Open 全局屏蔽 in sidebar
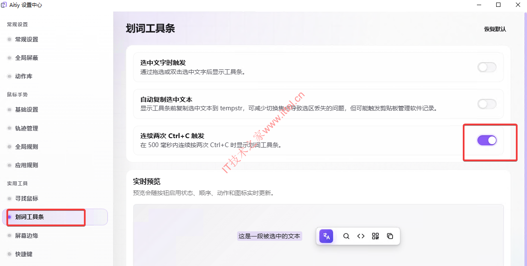This screenshot has width=527, height=266. (55, 58)
